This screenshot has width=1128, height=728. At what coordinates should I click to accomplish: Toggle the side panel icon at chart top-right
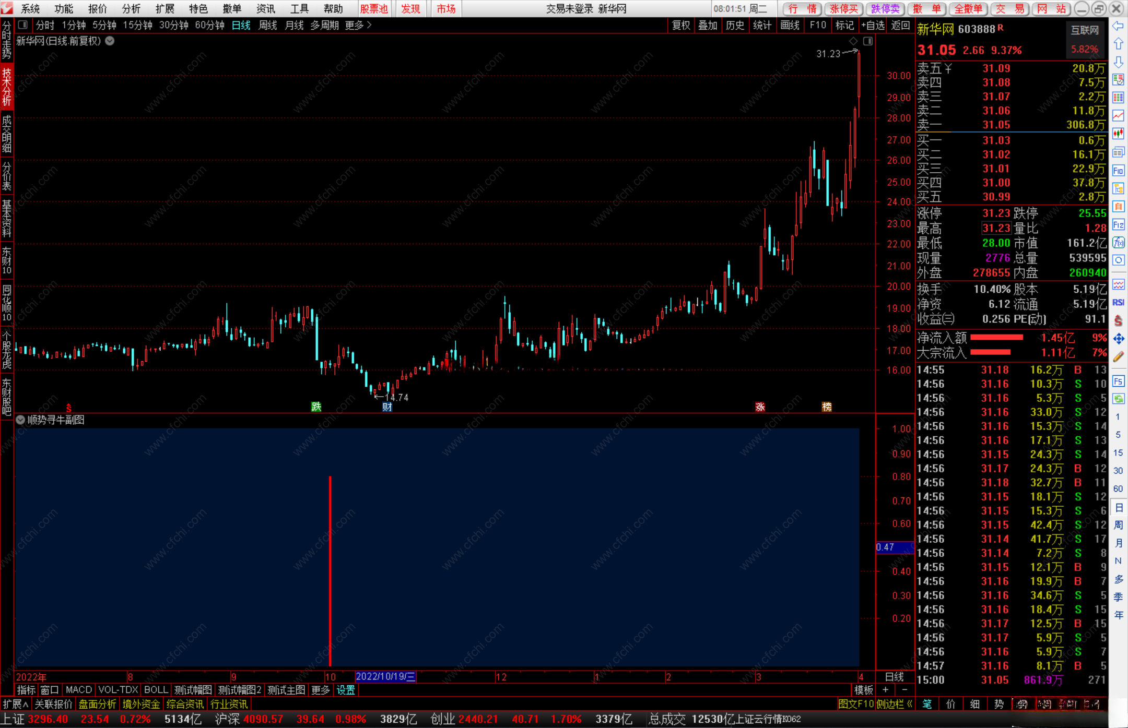(x=868, y=41)
